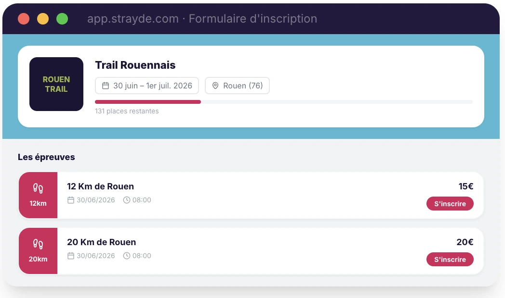Screen dimensions: 505x298
Task: Open the 20 Km de Rouen race title
Action: coord(101,242)
